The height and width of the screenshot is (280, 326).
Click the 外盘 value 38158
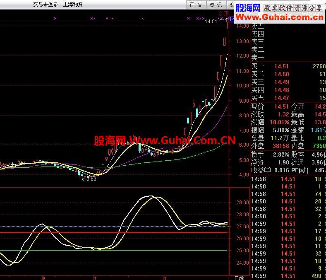(x=281, y=146)
